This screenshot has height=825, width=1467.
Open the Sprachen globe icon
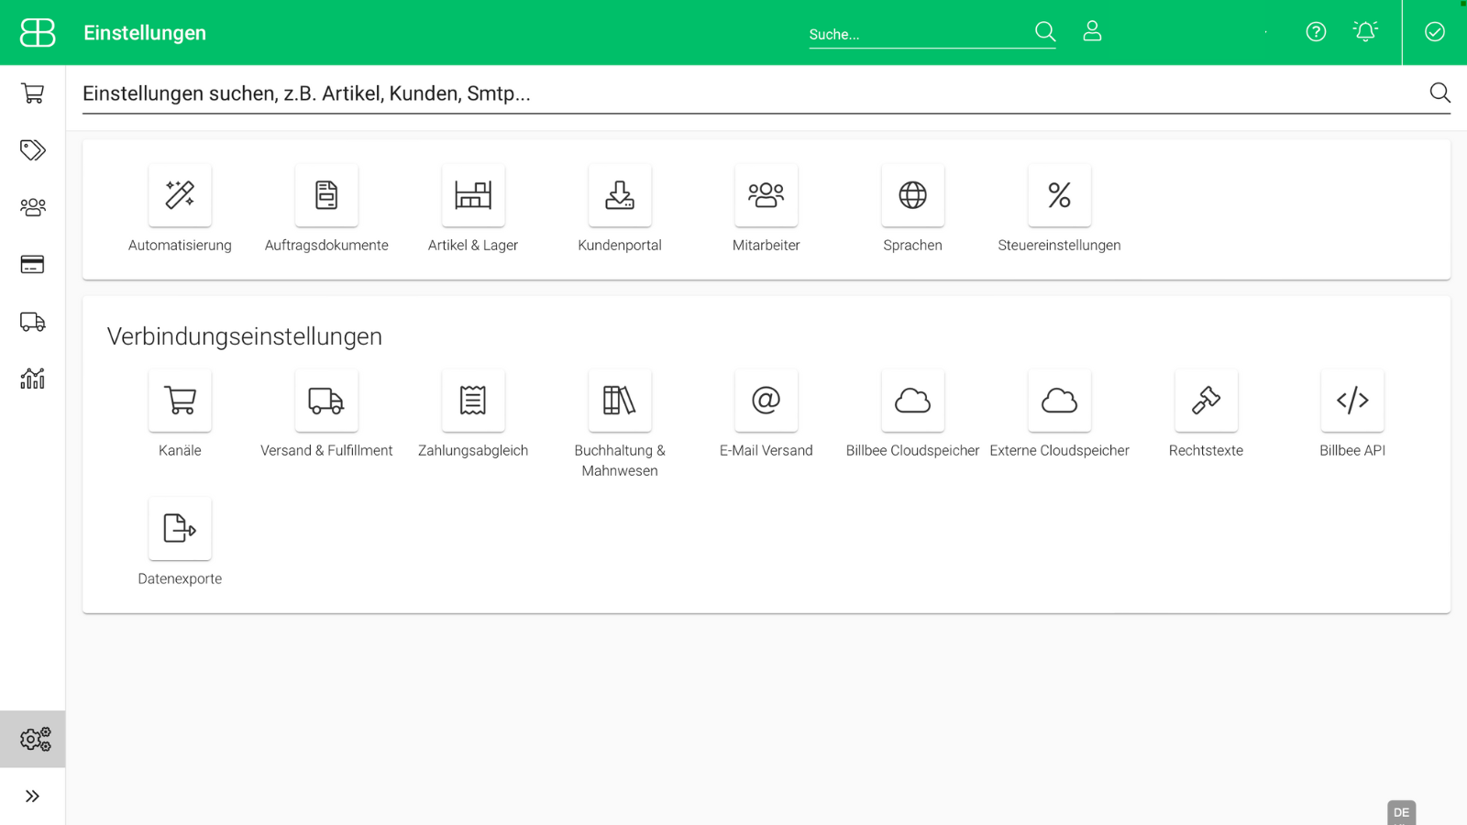pyautogui.click(x=913, y=195)
